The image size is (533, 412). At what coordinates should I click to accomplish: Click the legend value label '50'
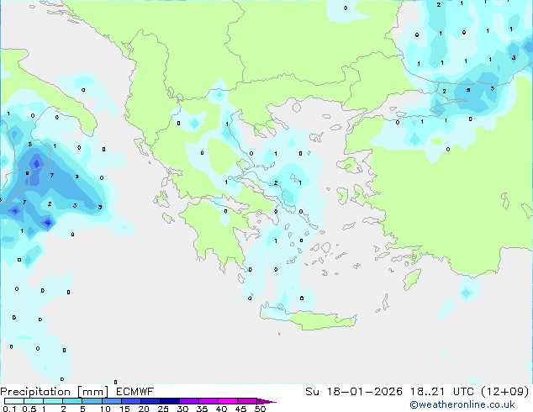[260, 409]
